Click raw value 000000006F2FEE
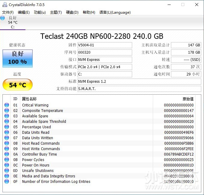The image size is (204, 195). 179,149
